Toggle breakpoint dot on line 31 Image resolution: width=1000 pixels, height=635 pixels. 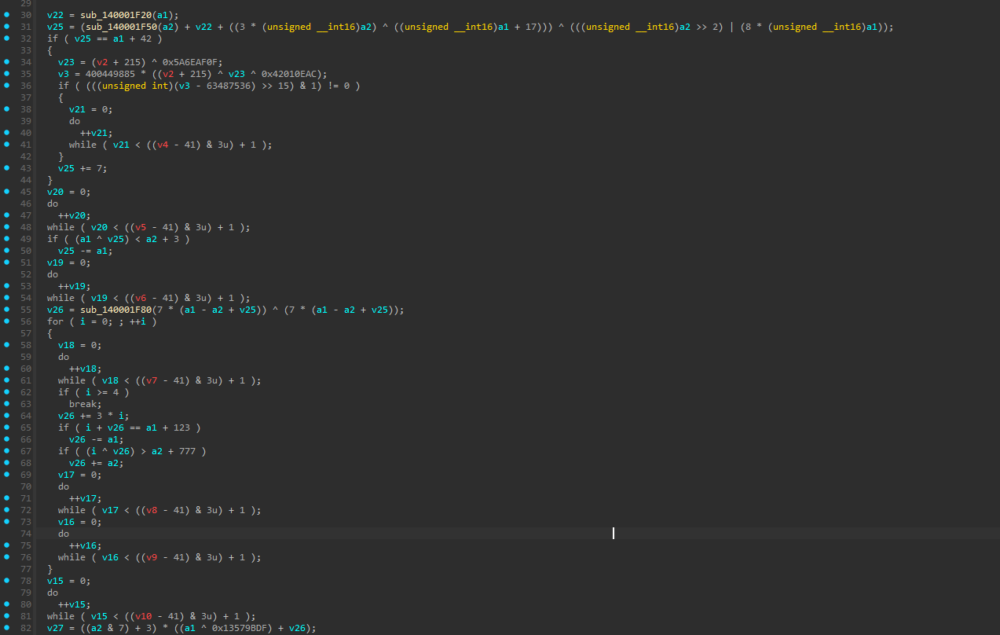pos(7,27)
